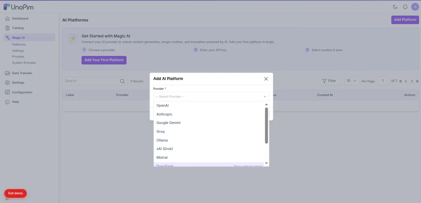Click the Created At column header
This screenshot has height=203, width=421.
(325, 95)
